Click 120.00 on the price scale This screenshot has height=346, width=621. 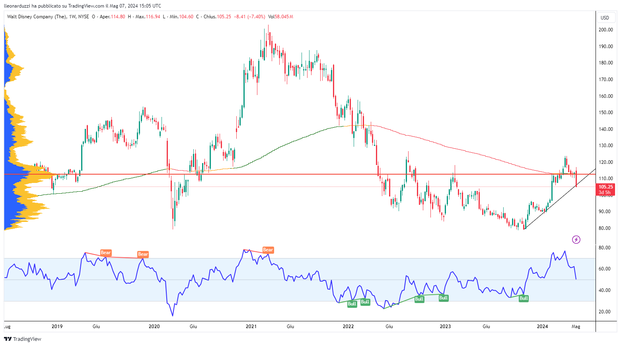click(x=605, y=162)
